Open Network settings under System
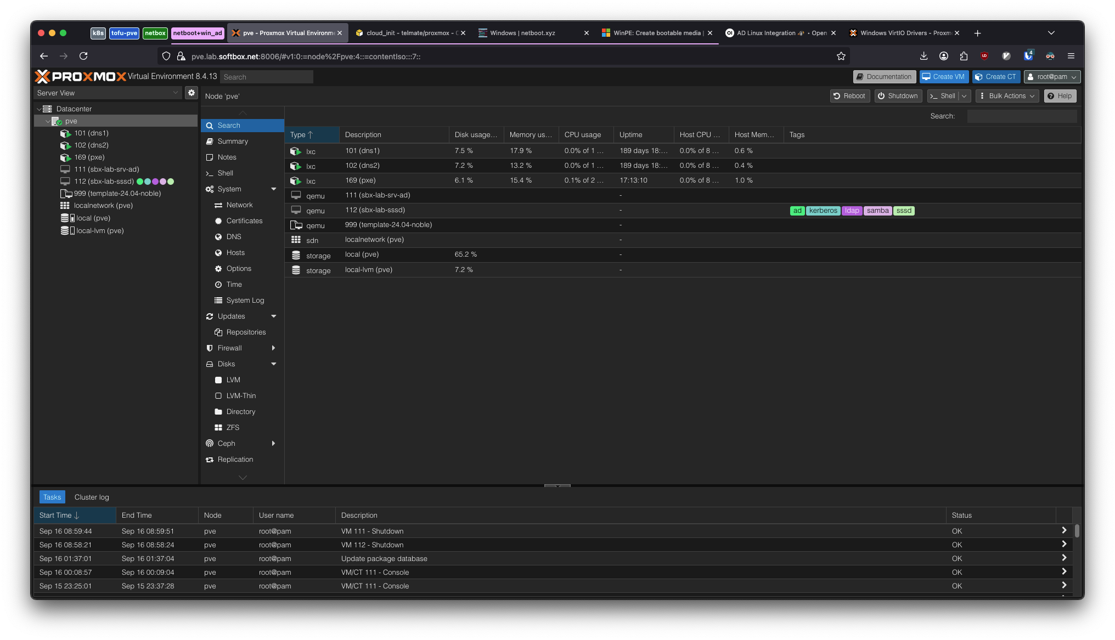The height and width of the screenshot is (640, 1115). click(238, 205)
